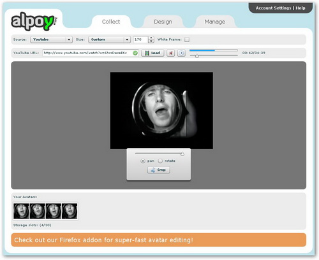
Task: Switch to the Collect tab
Action: click(x=111, y=22)
